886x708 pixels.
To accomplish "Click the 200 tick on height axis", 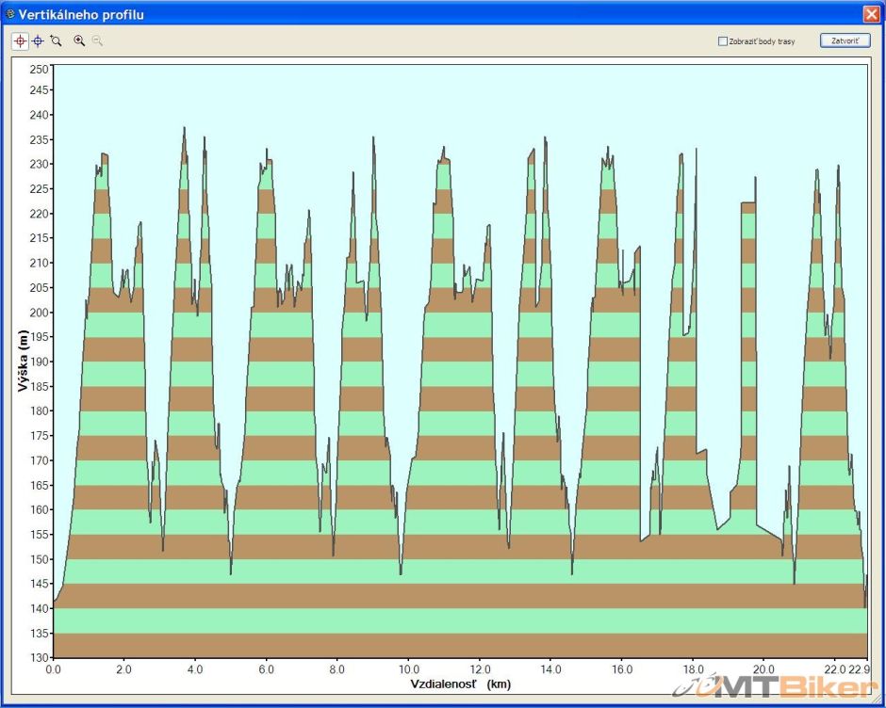I will click(39, 313).
